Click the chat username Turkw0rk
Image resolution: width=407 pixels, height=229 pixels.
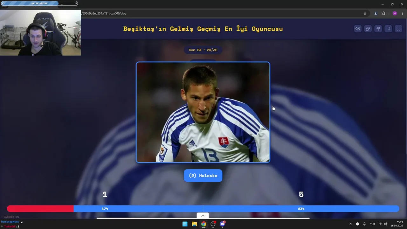coord(10,226)
